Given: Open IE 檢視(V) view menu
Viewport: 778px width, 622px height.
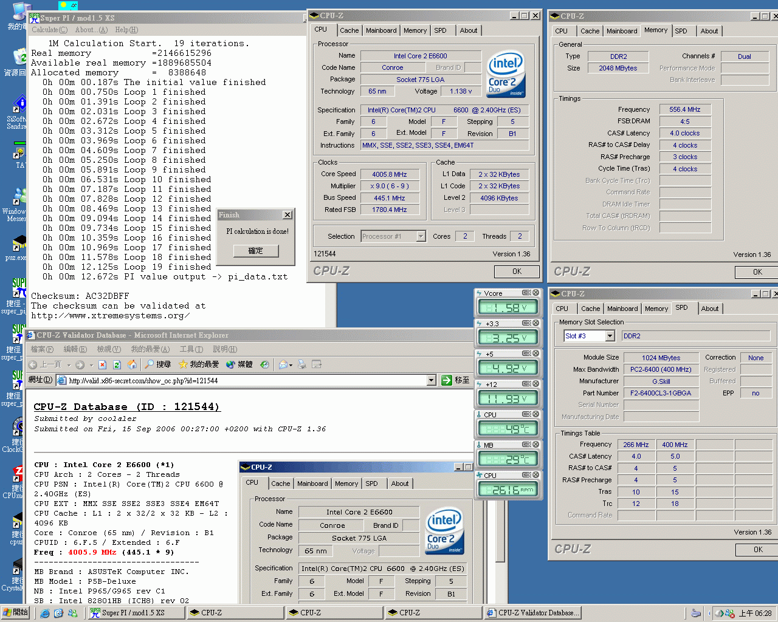Looking at the screenshot, I should (x=109, y=349).
